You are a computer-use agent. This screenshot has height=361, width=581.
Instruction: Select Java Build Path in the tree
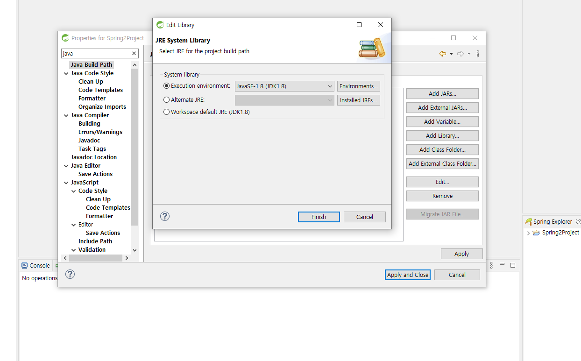coord(92,65)
